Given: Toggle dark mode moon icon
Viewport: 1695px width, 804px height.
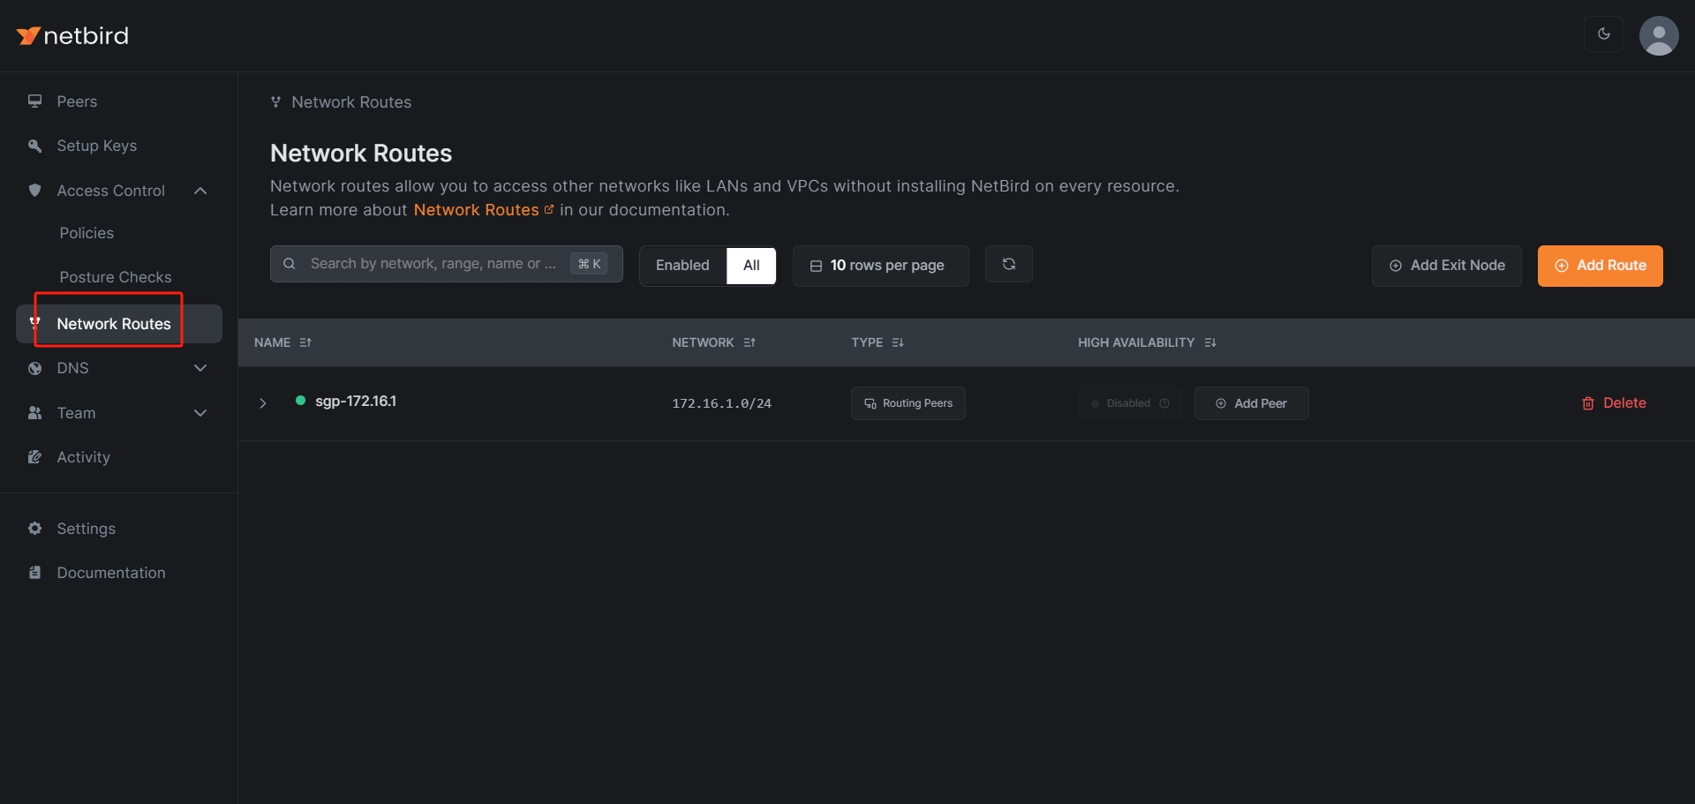Looking at the screenshot, I should [x=1603, y=34].
